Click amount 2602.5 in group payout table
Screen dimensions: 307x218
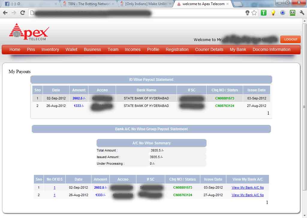100,187
